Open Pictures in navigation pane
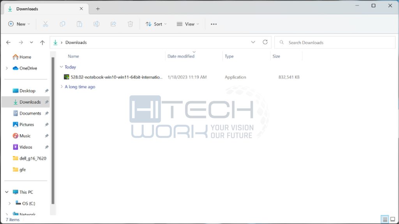This screenshot has height=224, width=399. pos(23,124)
